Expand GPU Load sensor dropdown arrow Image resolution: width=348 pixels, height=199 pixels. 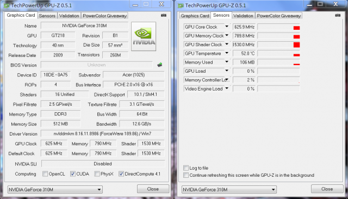click(227, 71)
